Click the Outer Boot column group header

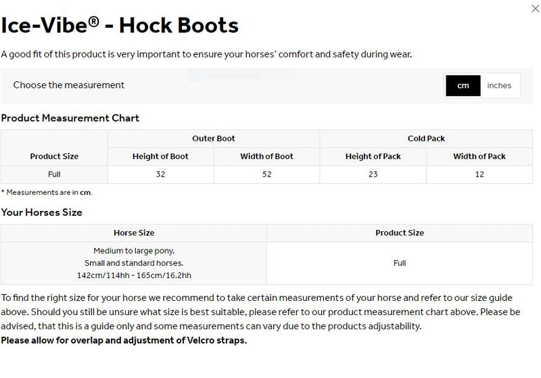coord(214,139)
